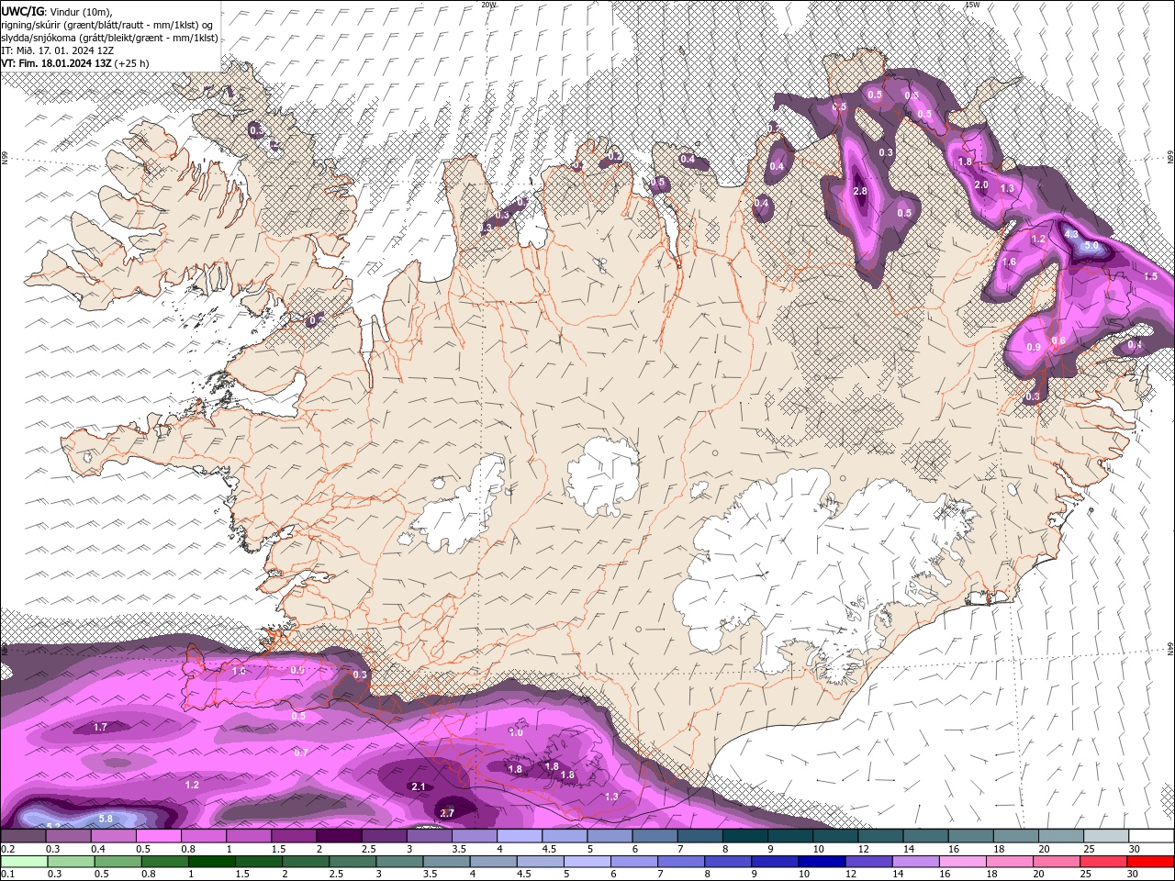Click the 2.8 snowfall value in the northeast
Screen dimensions: 1175x881
click(860, 191)
